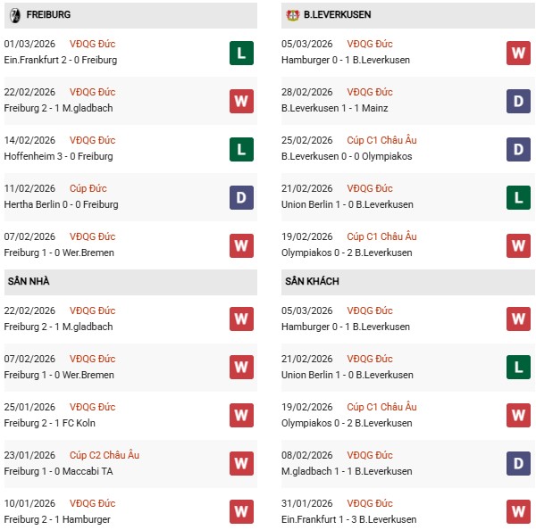This screenshot has width=536, height=530.
Task: Click D badge for M.gladbach 1-1 B.Leverkusen
Action: (519, 464)
